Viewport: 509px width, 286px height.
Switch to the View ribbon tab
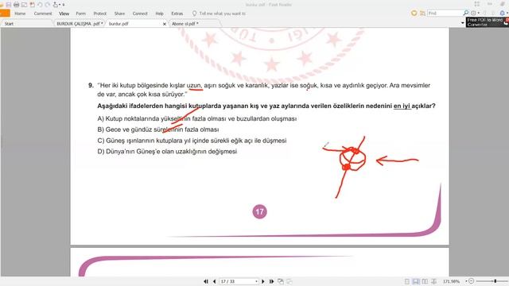point(64,14)
